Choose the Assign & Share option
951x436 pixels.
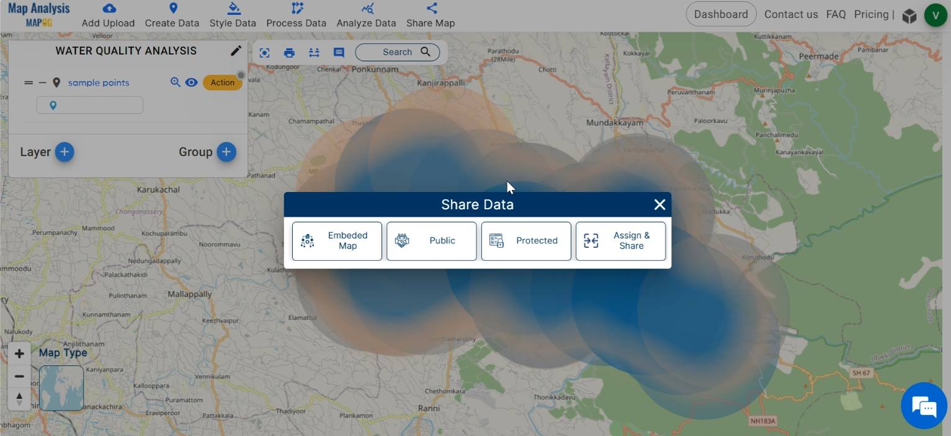(620, 241)
